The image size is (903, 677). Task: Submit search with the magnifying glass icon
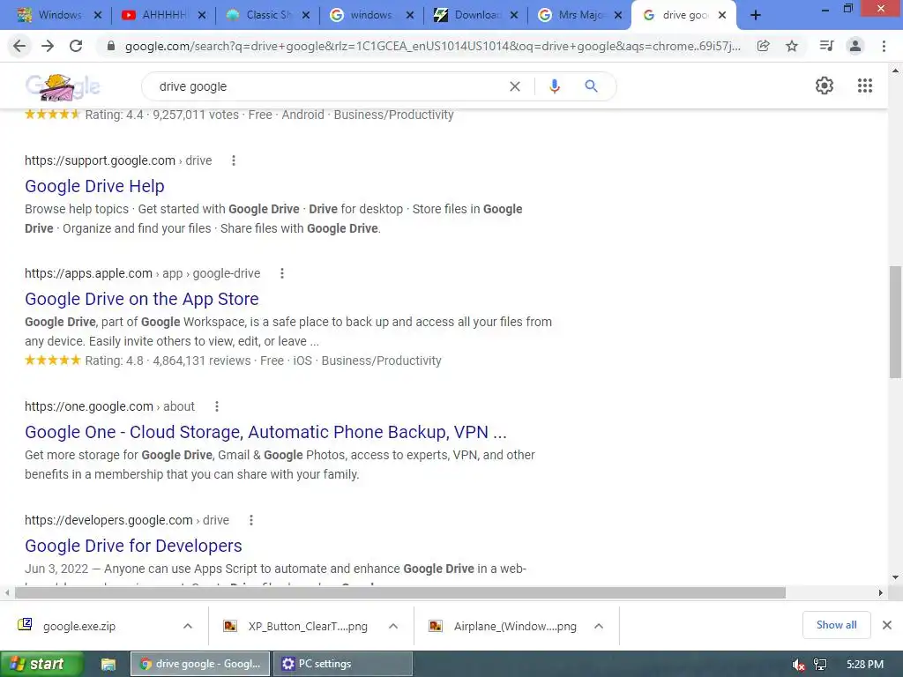click(591, 86)
